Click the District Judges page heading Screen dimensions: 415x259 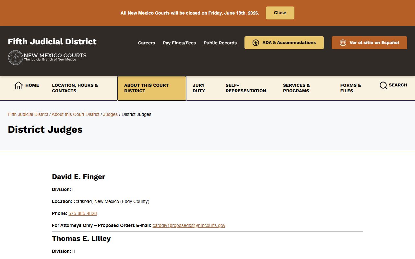(45, 129)
